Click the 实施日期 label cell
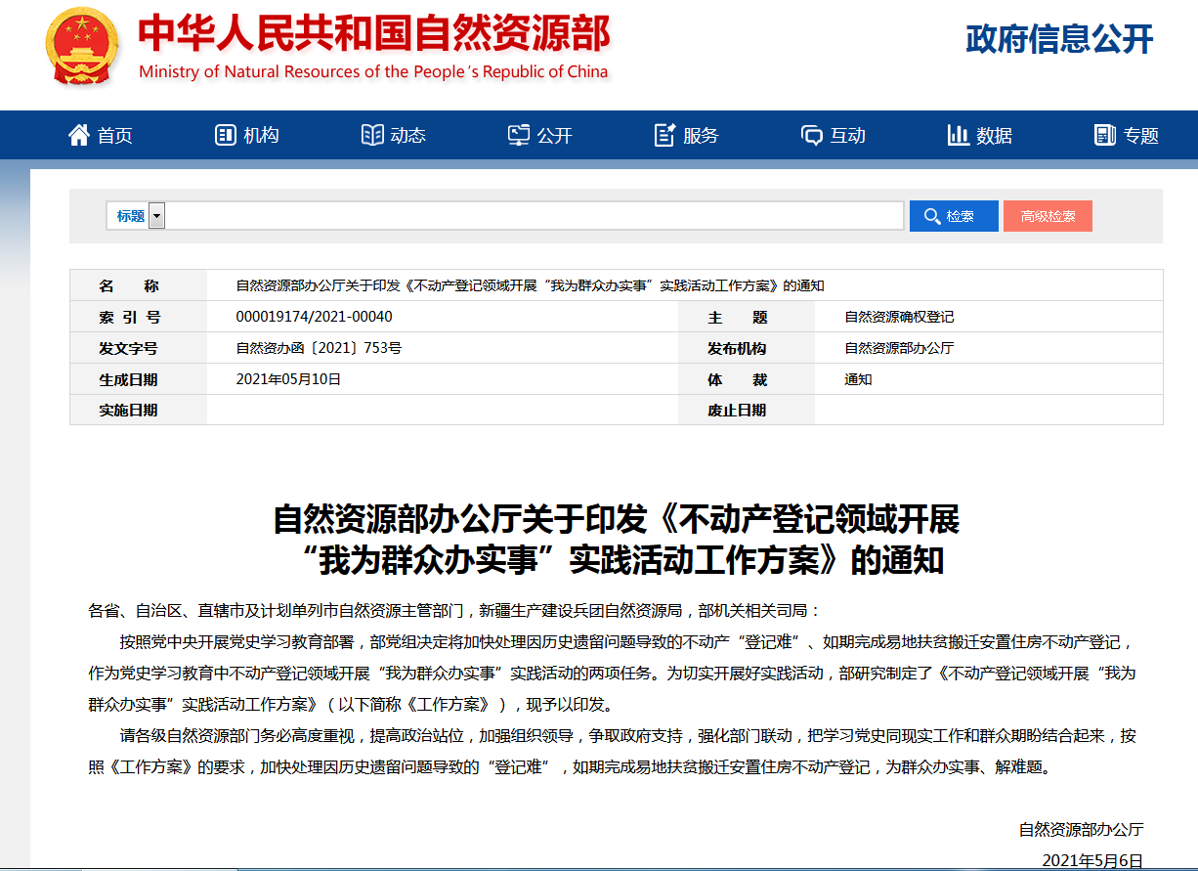The width and height of the screenshot is (1198, 871). pos(139,411)
